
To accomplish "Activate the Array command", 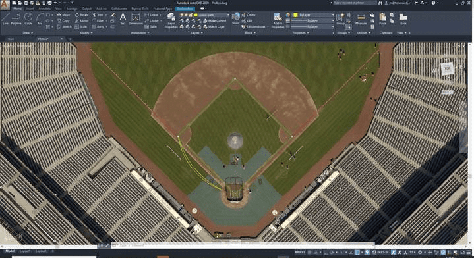I will [98, 27].
